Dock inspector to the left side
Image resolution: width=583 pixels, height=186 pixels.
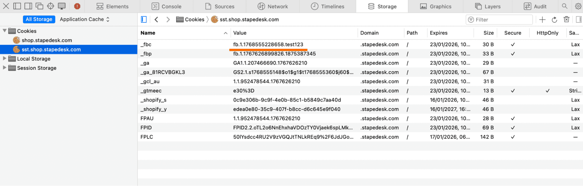click(17, 6)
